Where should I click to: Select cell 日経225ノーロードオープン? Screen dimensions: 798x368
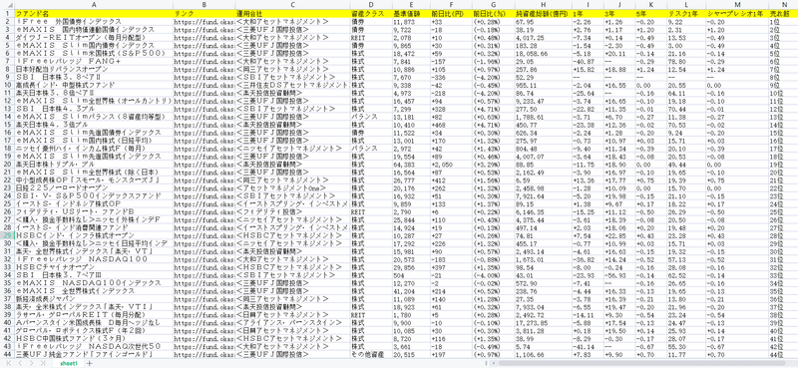click(x=94, y=187)
